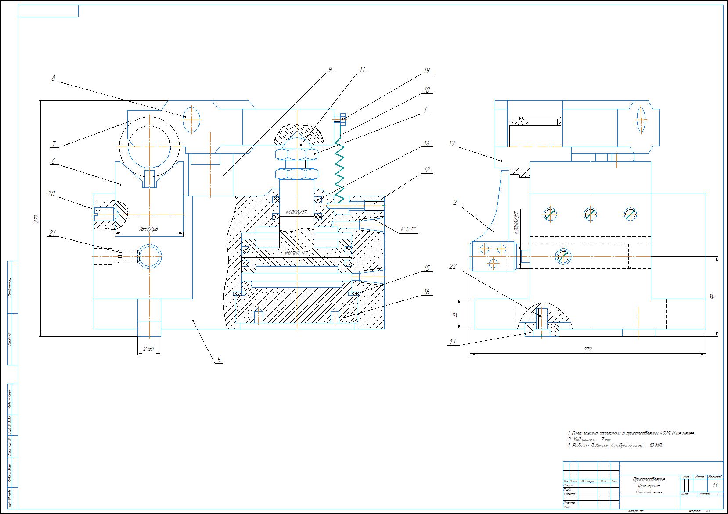Click part callout number 8
728x514 pixels.
click(53, 79)
